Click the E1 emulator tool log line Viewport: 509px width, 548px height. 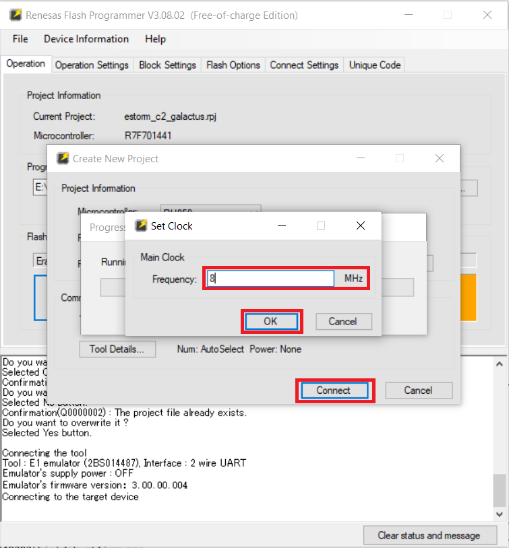point(124,463)
